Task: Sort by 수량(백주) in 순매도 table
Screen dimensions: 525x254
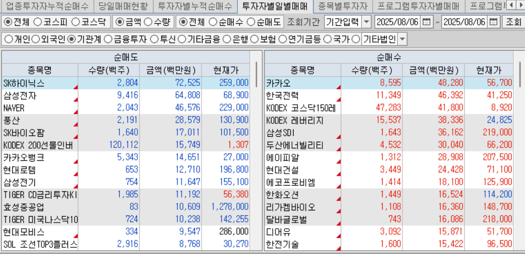Action: click(x=109, y=70)
